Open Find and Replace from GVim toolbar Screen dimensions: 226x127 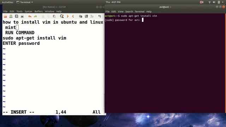click(x=62, y=16)
